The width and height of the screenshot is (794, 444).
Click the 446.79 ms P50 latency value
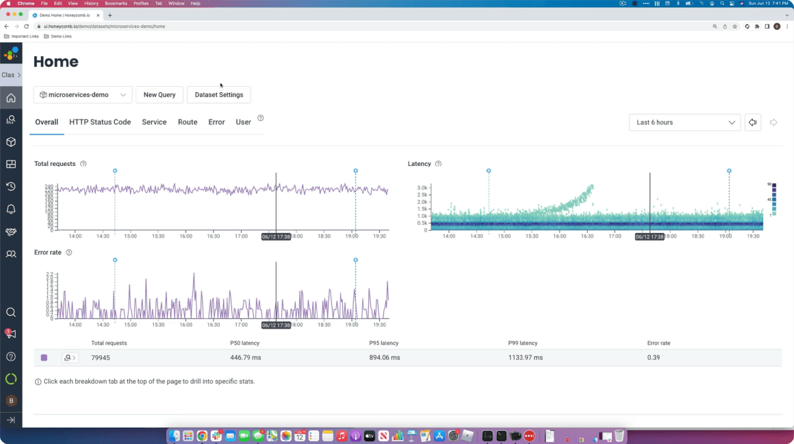click(246, 358)
